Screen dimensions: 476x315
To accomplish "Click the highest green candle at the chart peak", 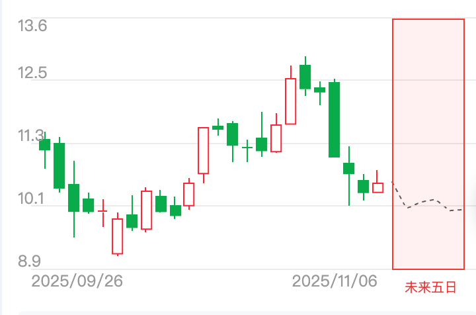I will 305,77.
